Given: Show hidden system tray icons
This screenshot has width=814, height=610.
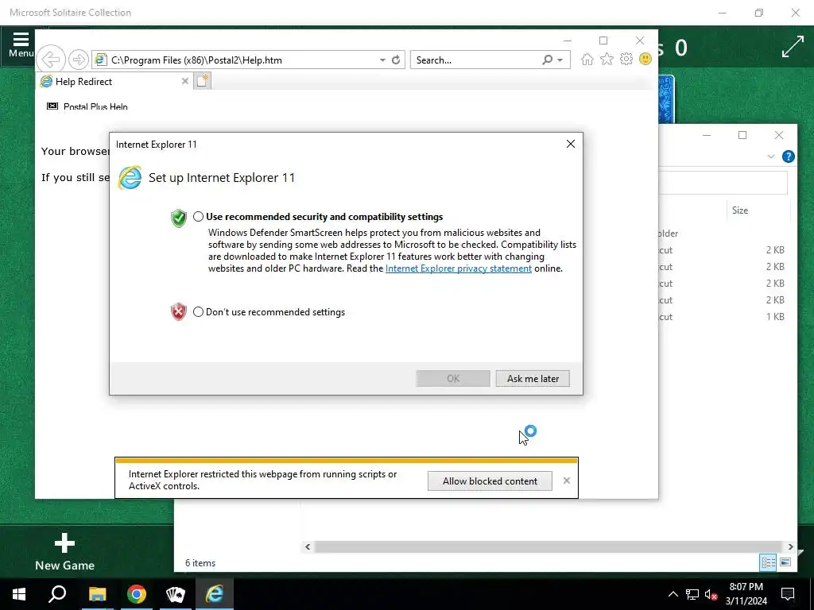Looking at the screenshot, I should pyautogui.click(x=673, y=594).
